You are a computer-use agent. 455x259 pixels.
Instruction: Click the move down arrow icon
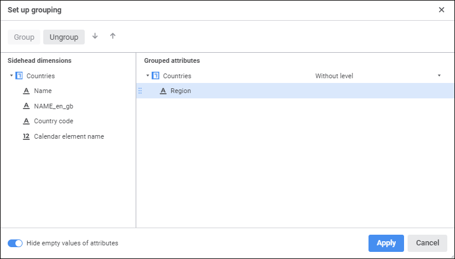point(95,36)
